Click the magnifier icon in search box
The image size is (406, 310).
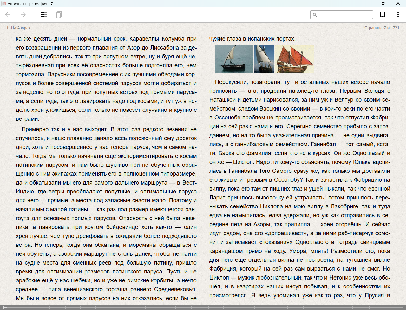[315, 15]
